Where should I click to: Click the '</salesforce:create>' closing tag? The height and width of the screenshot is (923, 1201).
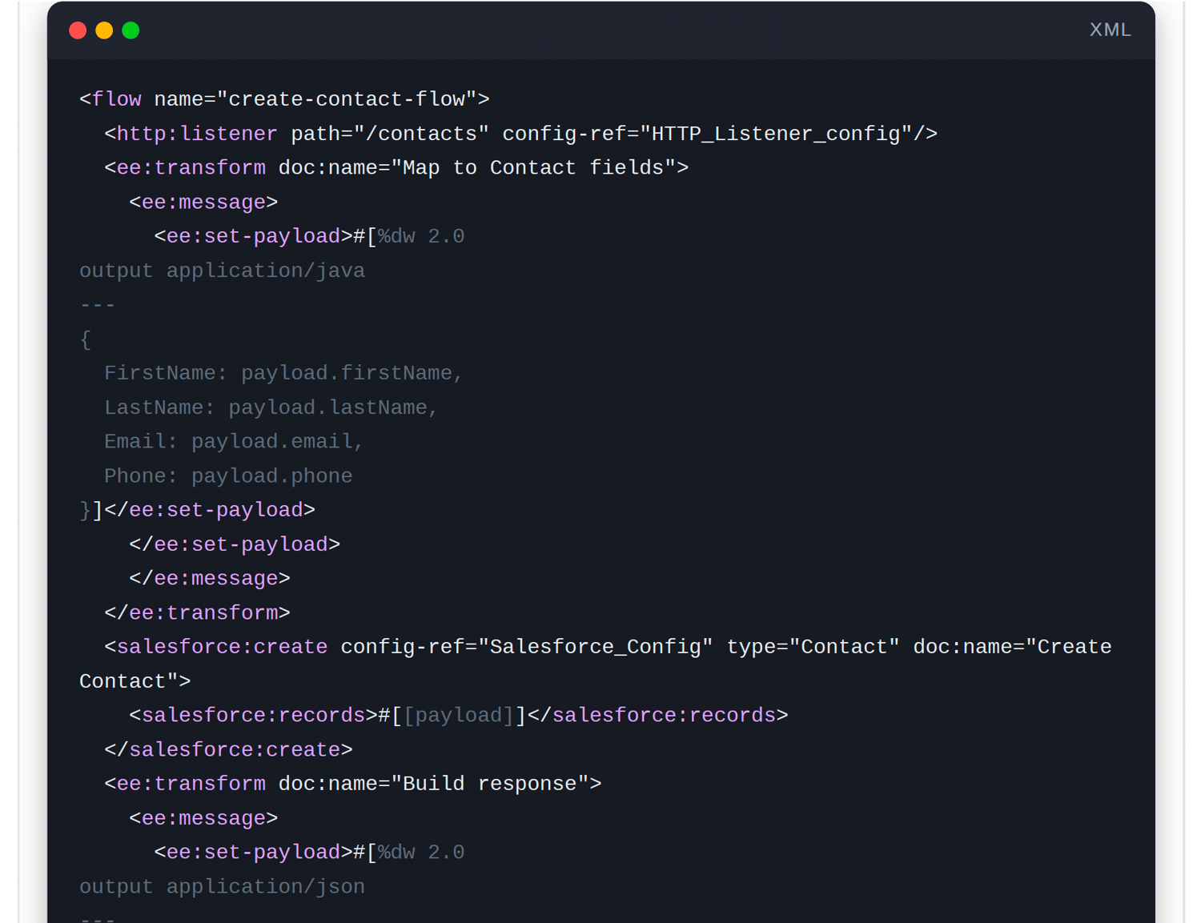(228, 749)
